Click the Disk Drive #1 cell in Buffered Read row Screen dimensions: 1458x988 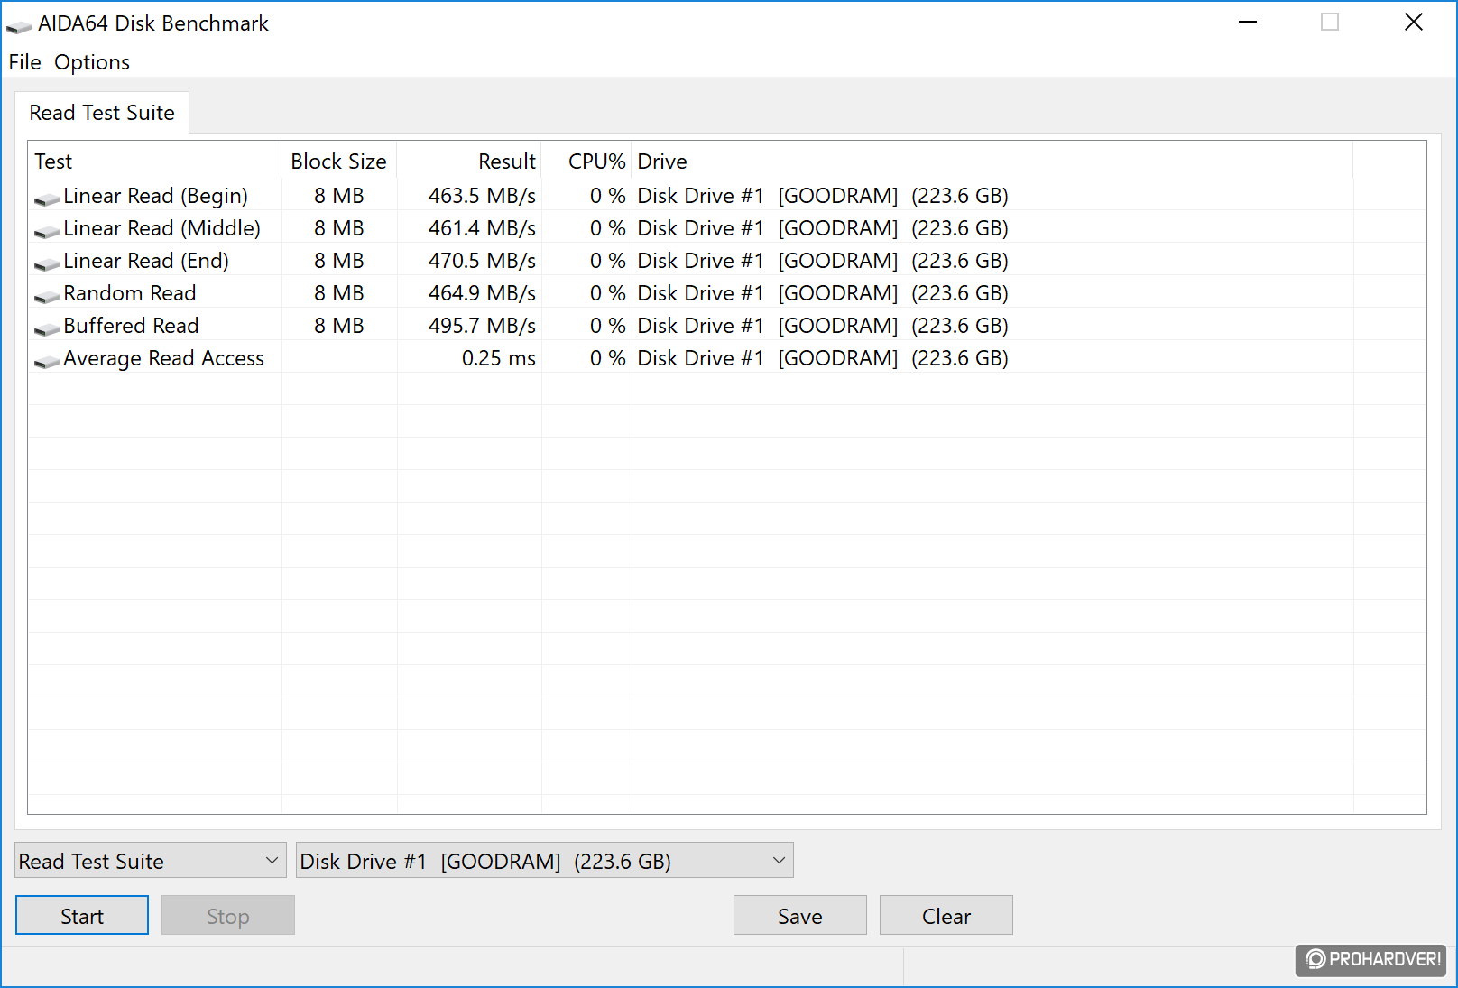(823, 326)
